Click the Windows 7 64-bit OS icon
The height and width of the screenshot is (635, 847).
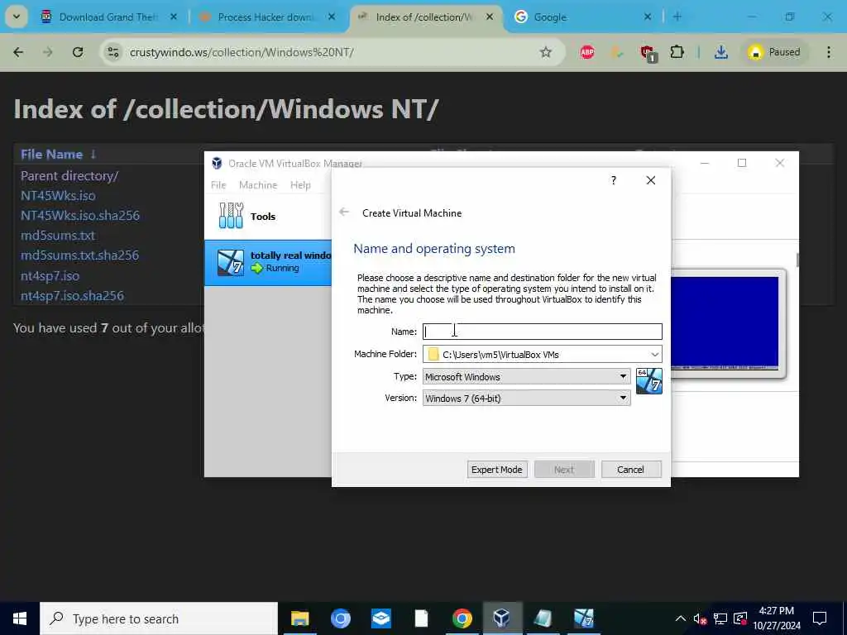tap(648, 381)
